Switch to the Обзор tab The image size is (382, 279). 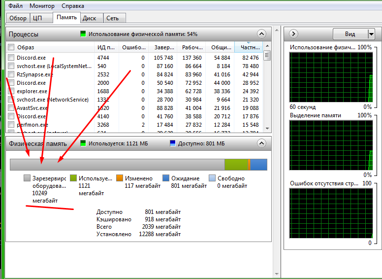pyautogui.click(x=18, y=18)
